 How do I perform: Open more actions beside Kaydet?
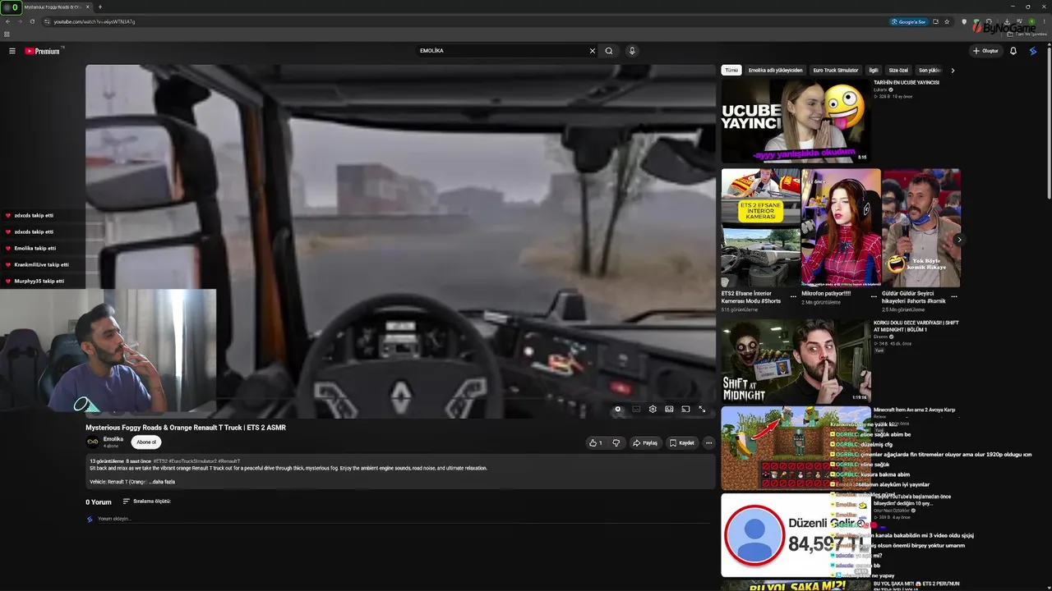click(708, 443)
